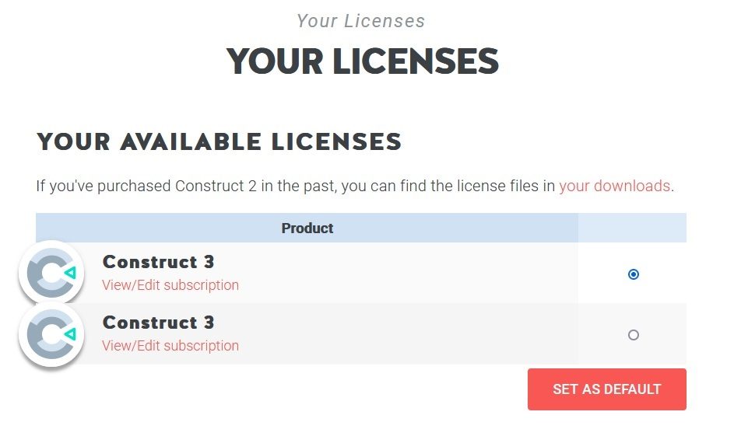This screenshot has height=429, width=741.
Task: Follow the 'your downloads' link
Action: pyautogui.click(x=614, y=186)
